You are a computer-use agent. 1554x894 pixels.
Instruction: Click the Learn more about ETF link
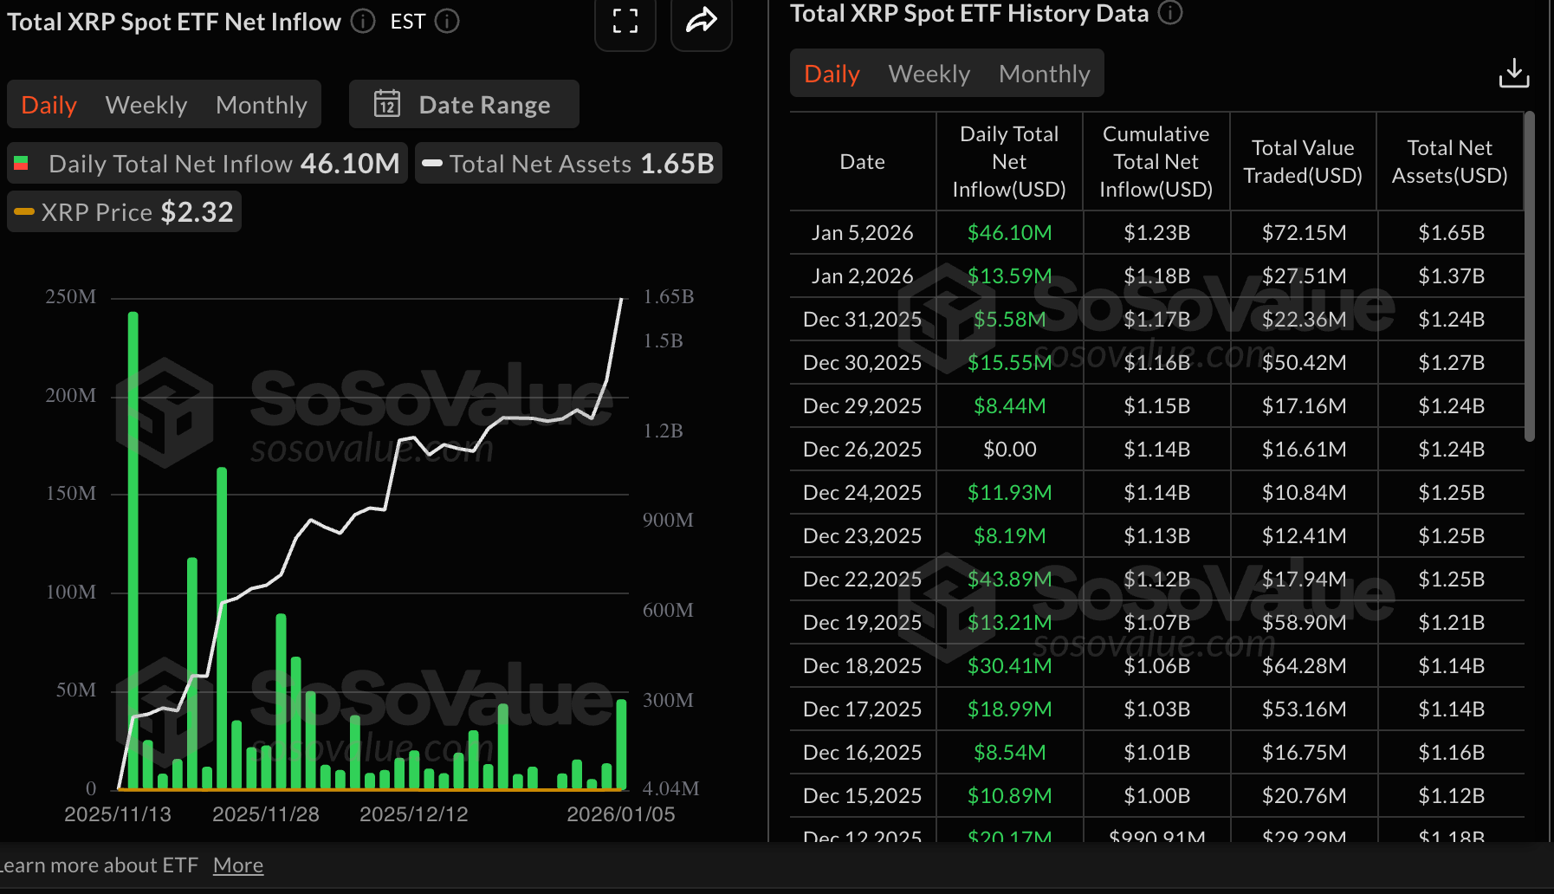[x=97, y=865]
